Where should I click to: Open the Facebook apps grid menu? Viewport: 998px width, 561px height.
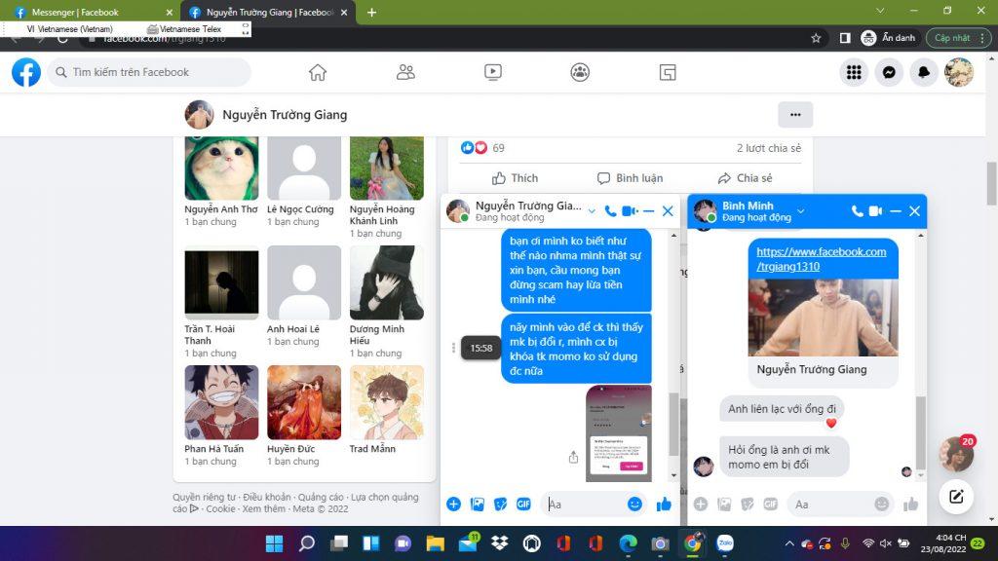coord(854,72)
